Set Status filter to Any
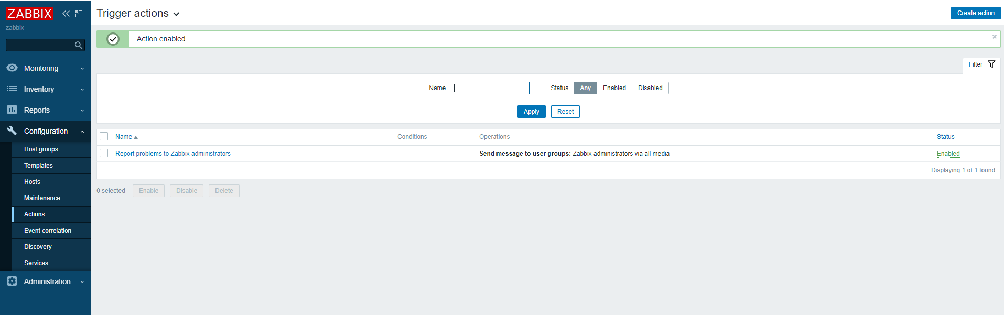Image resolution: width=1004 pixels, height=315 pixels. [x=585, y=88]
